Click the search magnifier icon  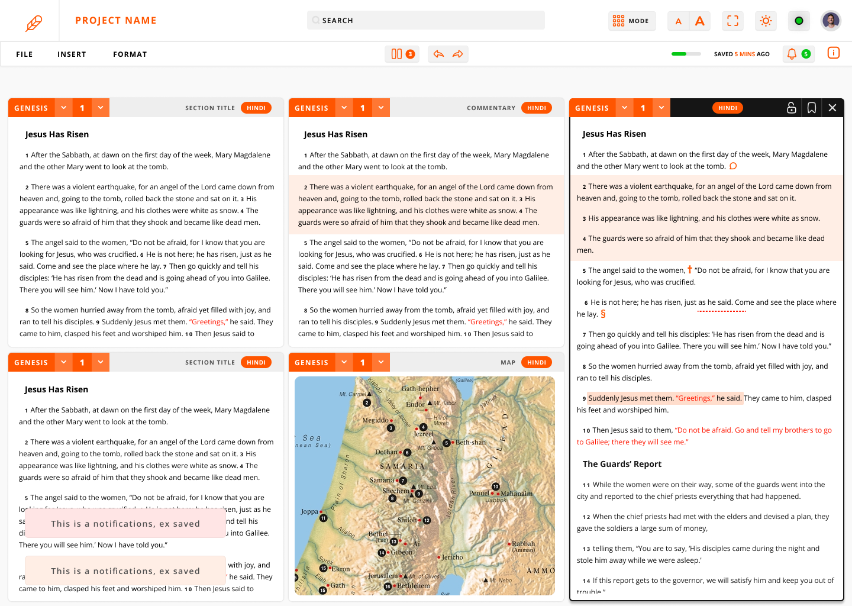[316, 20]
